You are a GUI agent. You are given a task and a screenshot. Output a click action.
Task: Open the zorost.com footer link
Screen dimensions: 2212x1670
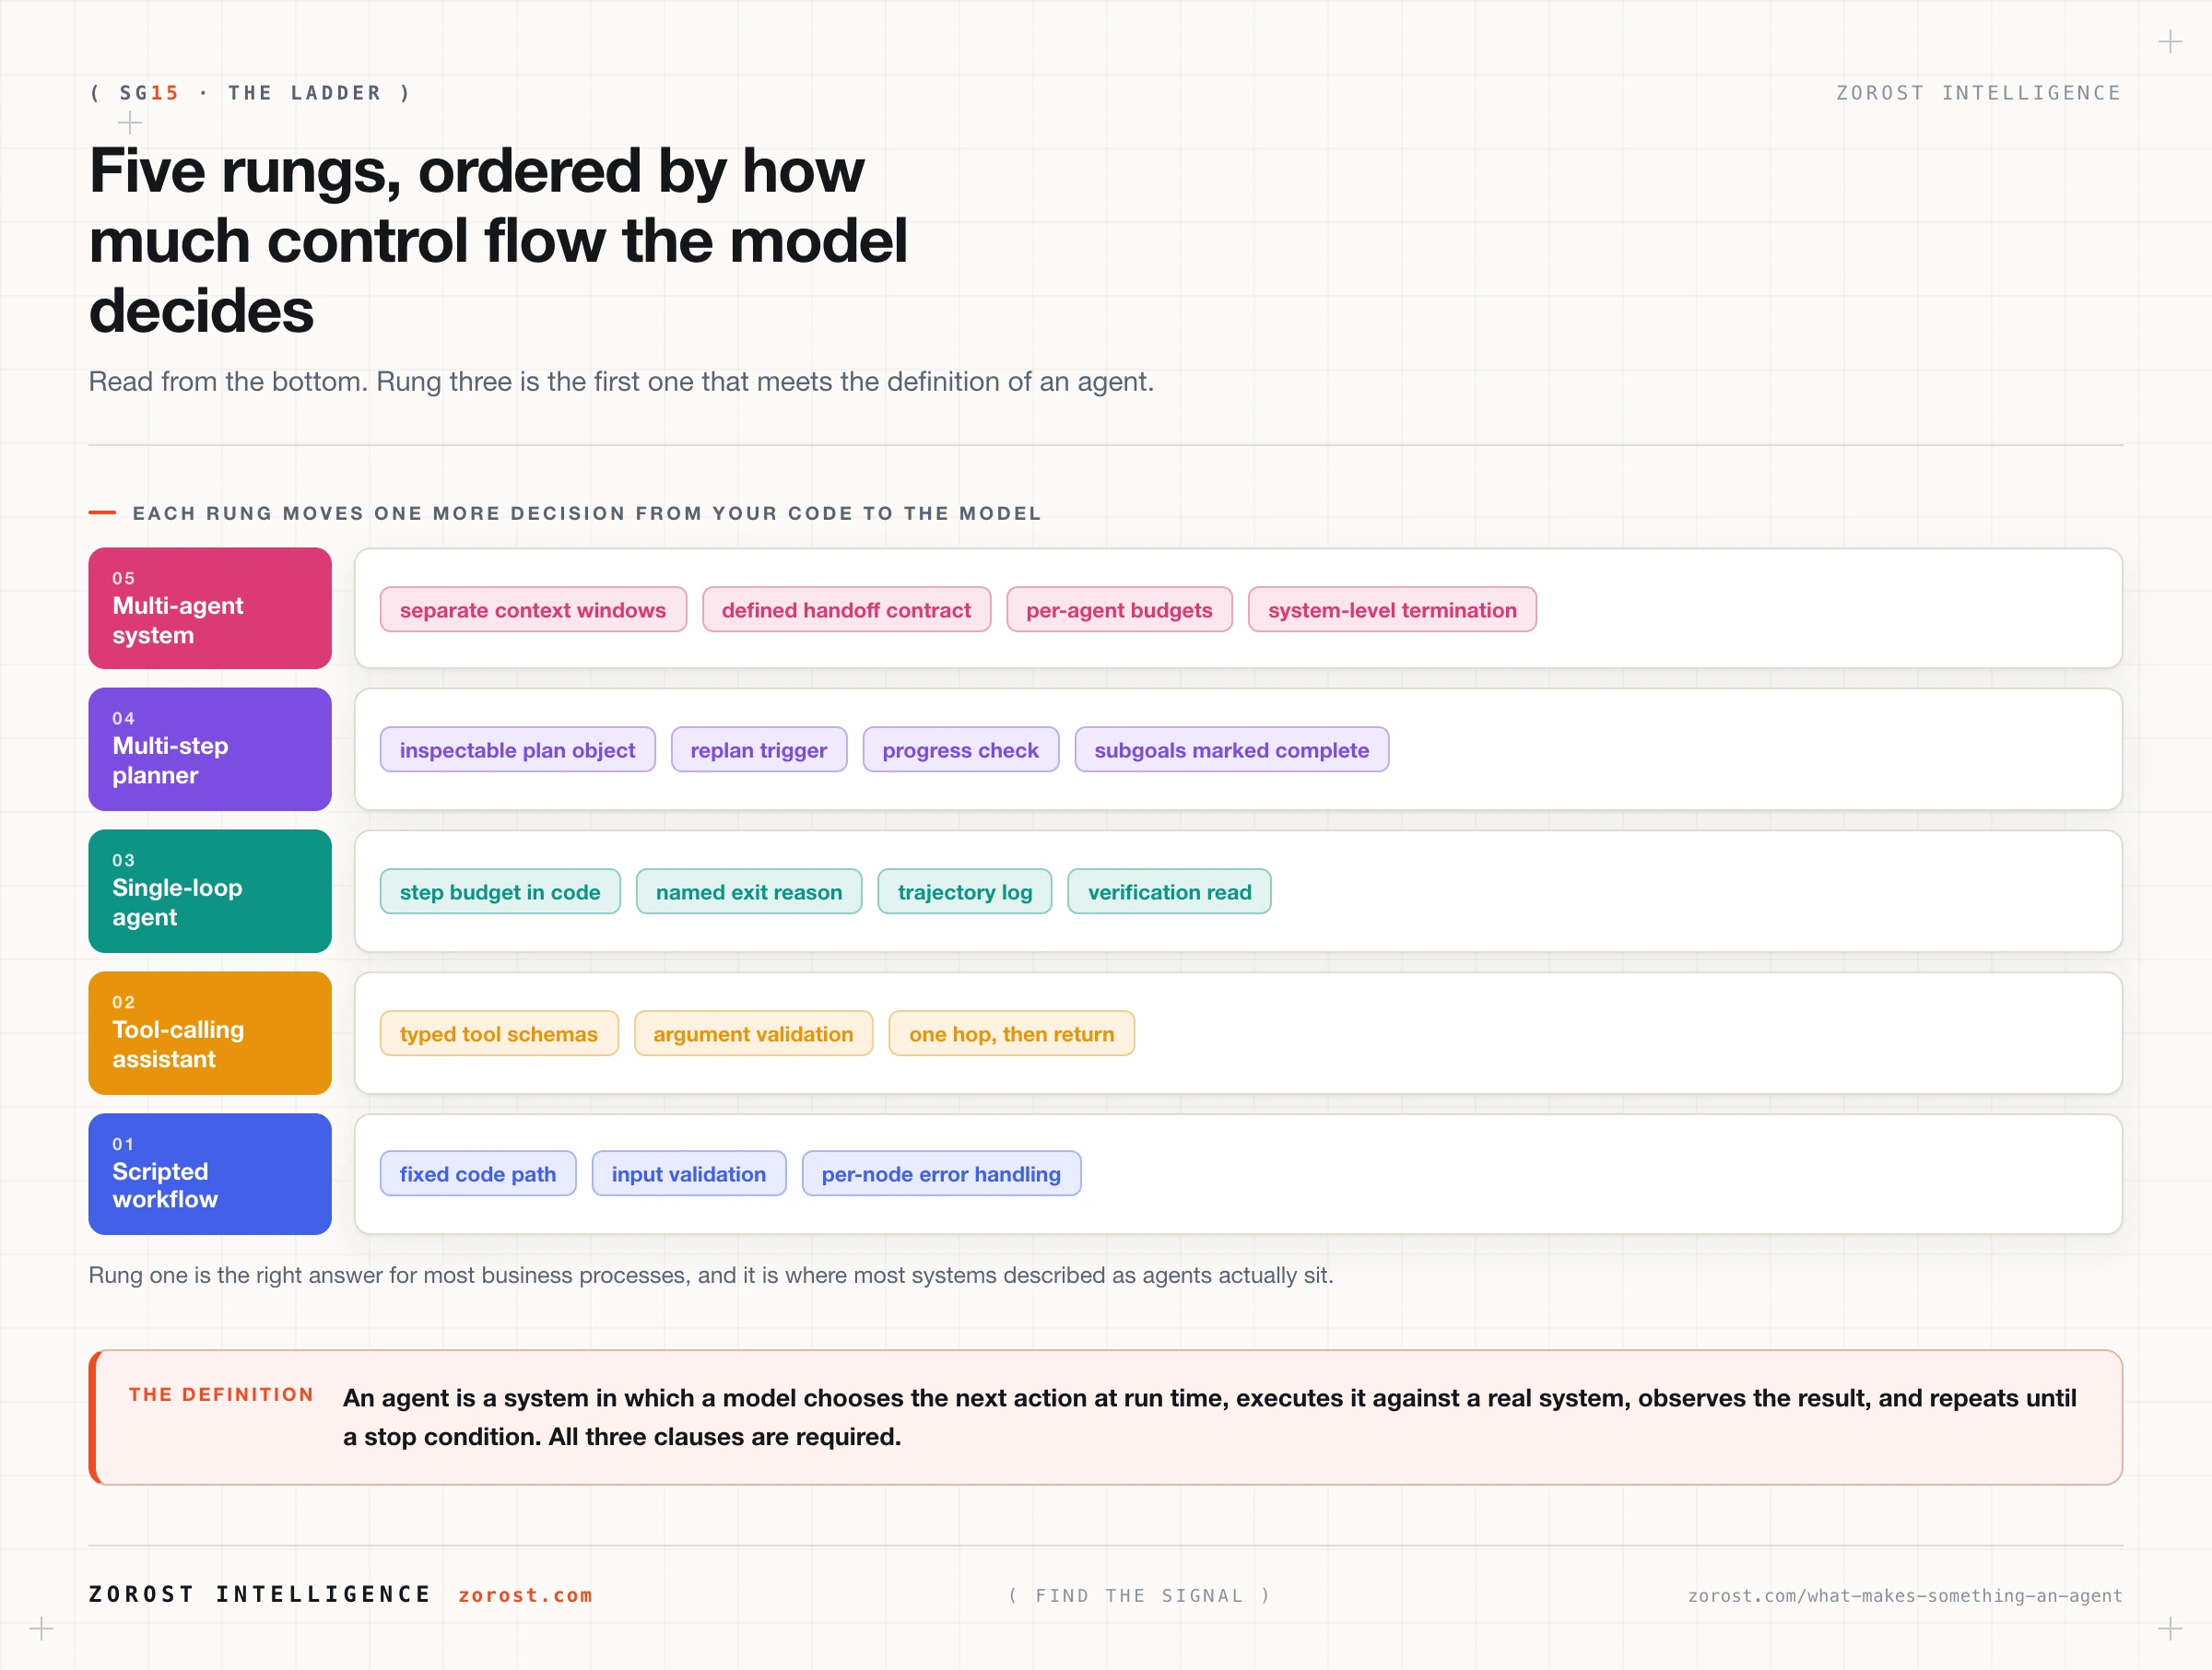(x=525, y=1595)
